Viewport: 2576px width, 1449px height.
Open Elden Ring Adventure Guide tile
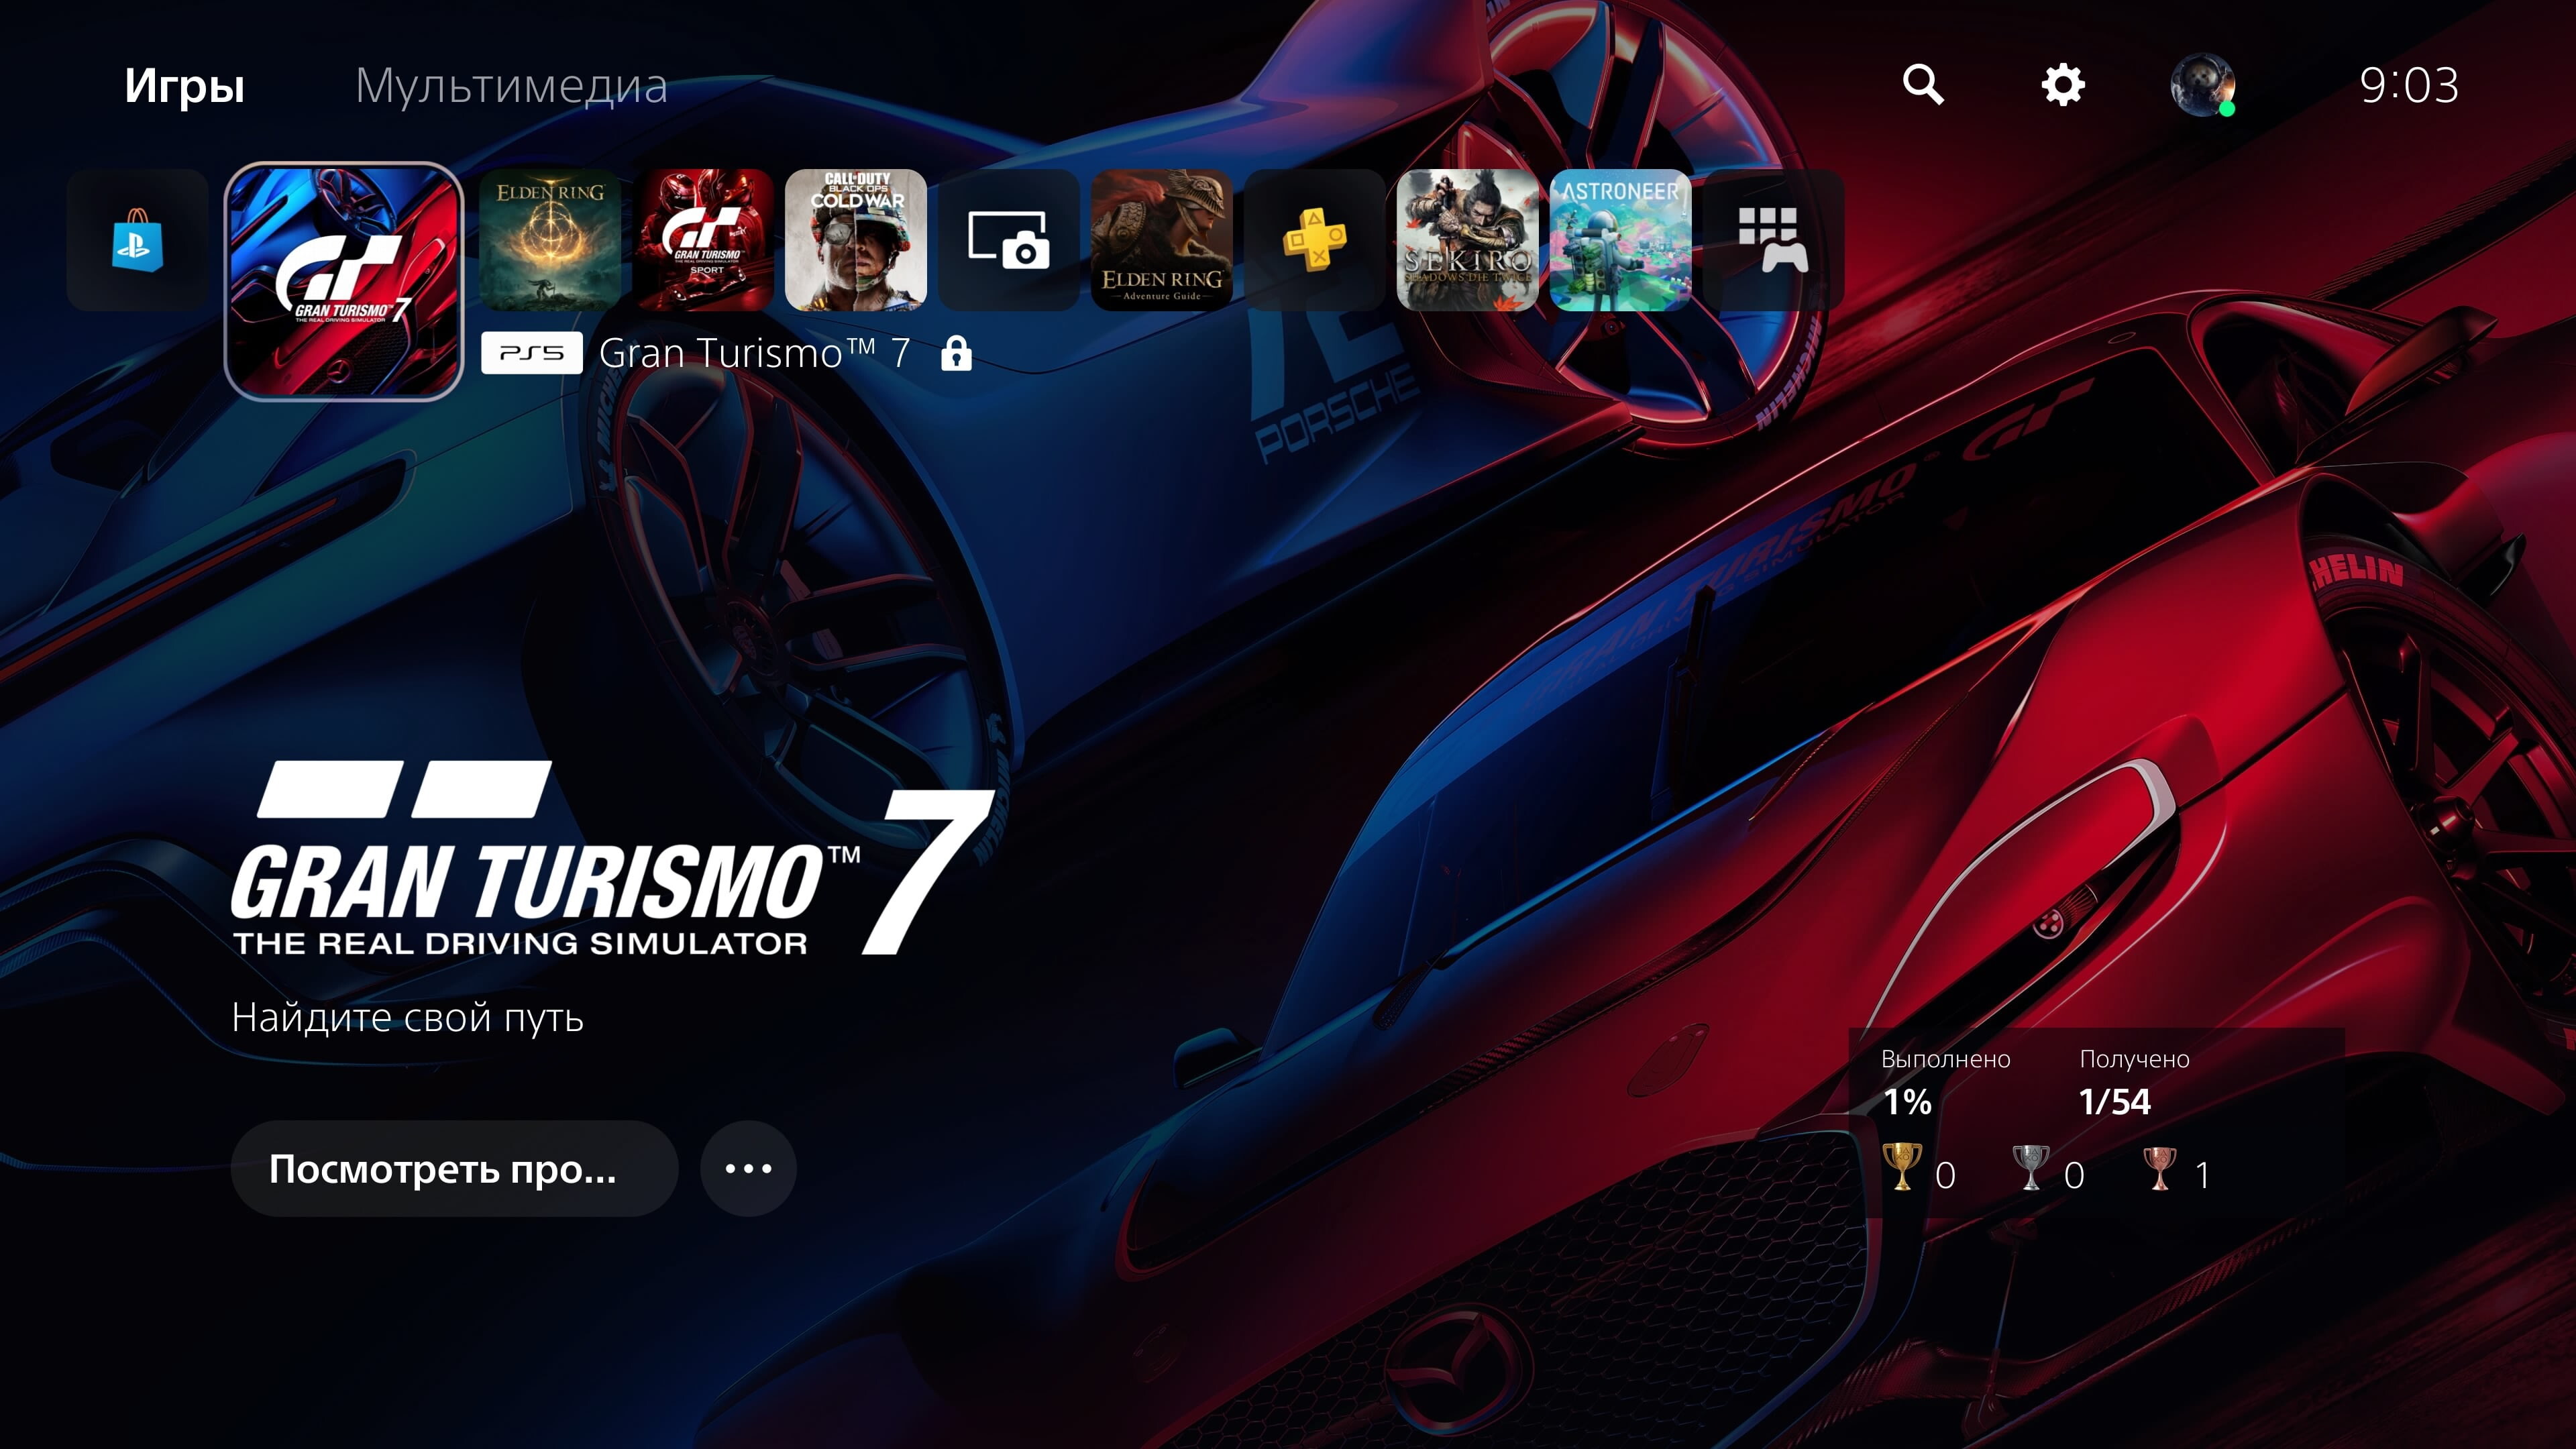pyautogui.click(x=1162, y=240)
